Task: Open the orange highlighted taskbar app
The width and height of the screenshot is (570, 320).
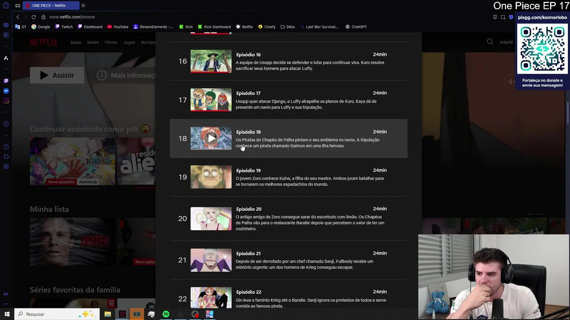Action: pyautogui.click(x=137, y=314)
